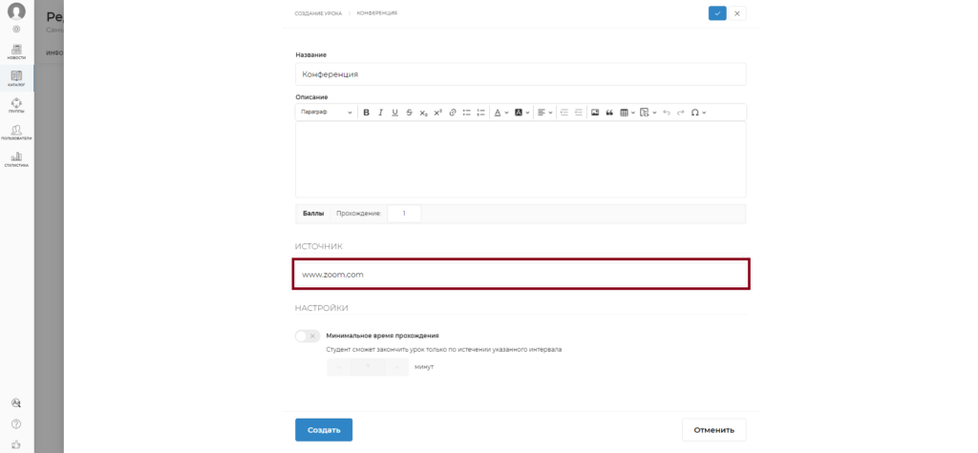Insert a block quote
The image size is (978, 453).
click(609, 113)
